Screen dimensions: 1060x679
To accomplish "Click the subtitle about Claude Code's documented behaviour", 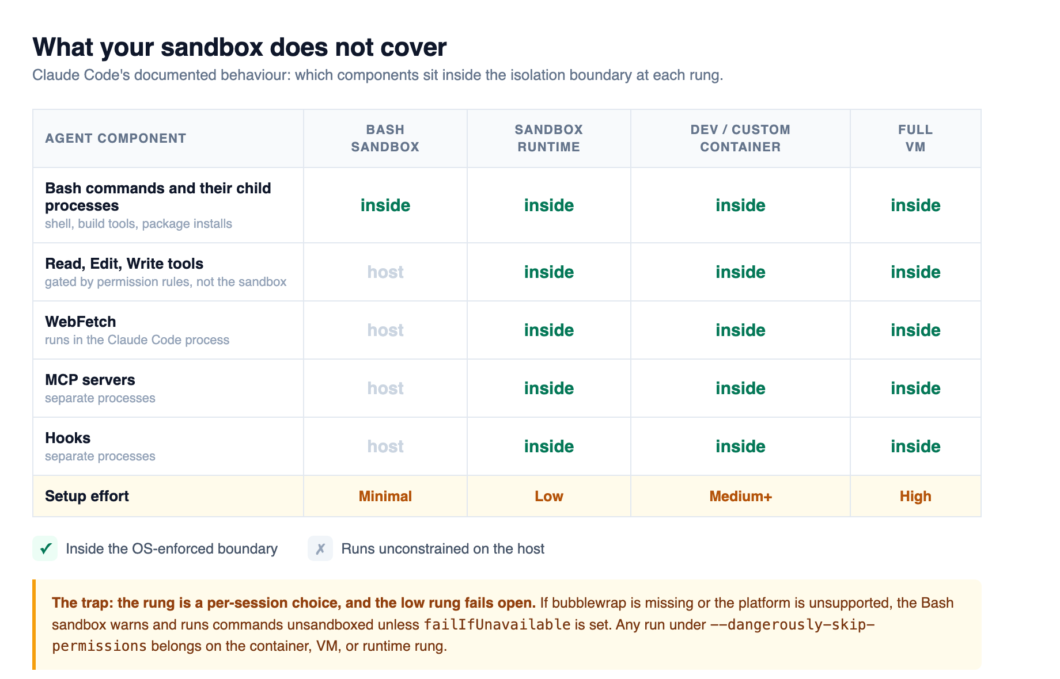I will click(x=378, y=75).
